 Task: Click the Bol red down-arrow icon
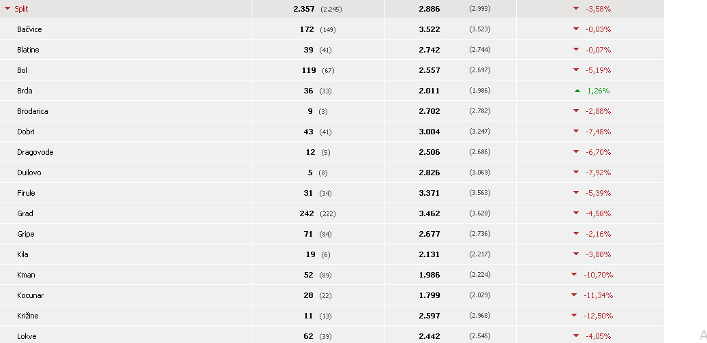[576, 70]
